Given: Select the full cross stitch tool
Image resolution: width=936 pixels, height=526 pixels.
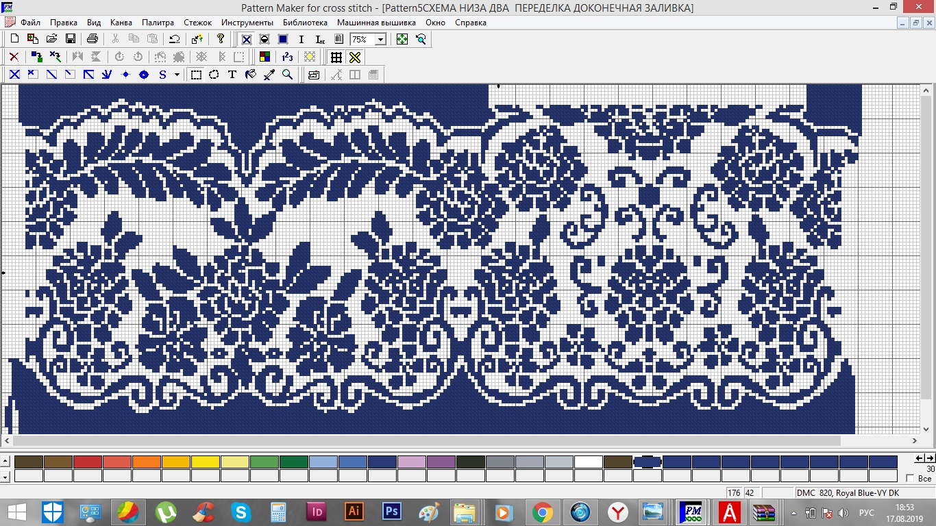Looking at the screenshot, I should click(14, 75).
